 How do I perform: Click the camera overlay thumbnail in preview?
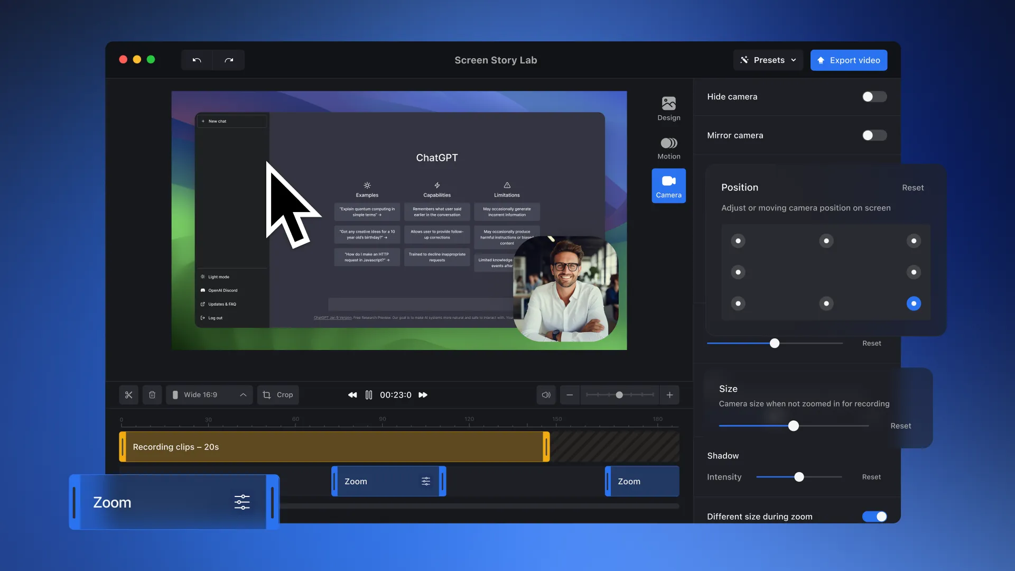(x=565, y=289)
